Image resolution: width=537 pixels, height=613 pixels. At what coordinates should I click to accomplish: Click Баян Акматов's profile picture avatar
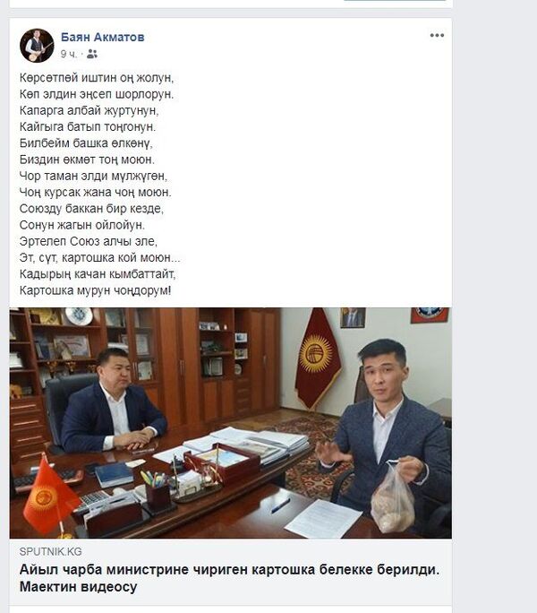coord(37,46)
